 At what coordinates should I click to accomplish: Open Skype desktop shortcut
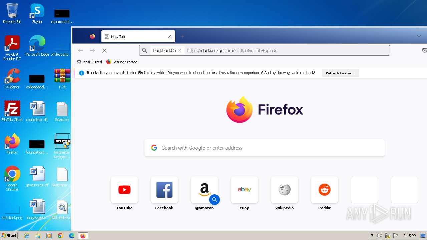37,14
